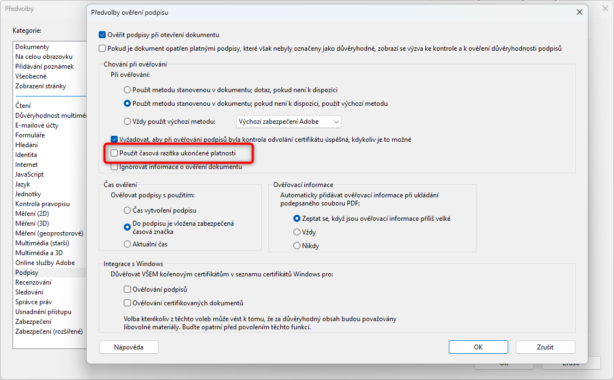
Task: Select 'JavaScript' in the Kategorie list
Action: 29,174
